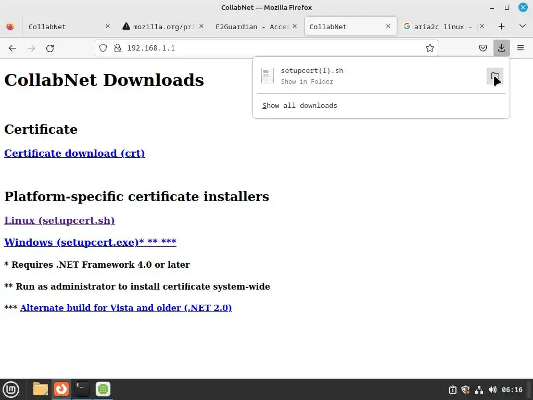Open Alternate build for Vista link
The width and height of the screenshot is (533, 400).
pos(126,308)
